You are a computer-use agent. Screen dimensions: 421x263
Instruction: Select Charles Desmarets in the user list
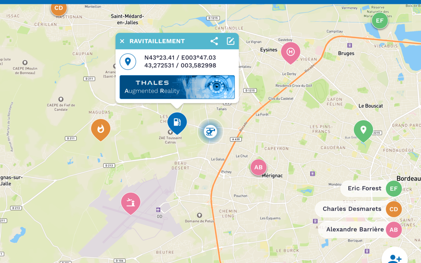(359, 209)
